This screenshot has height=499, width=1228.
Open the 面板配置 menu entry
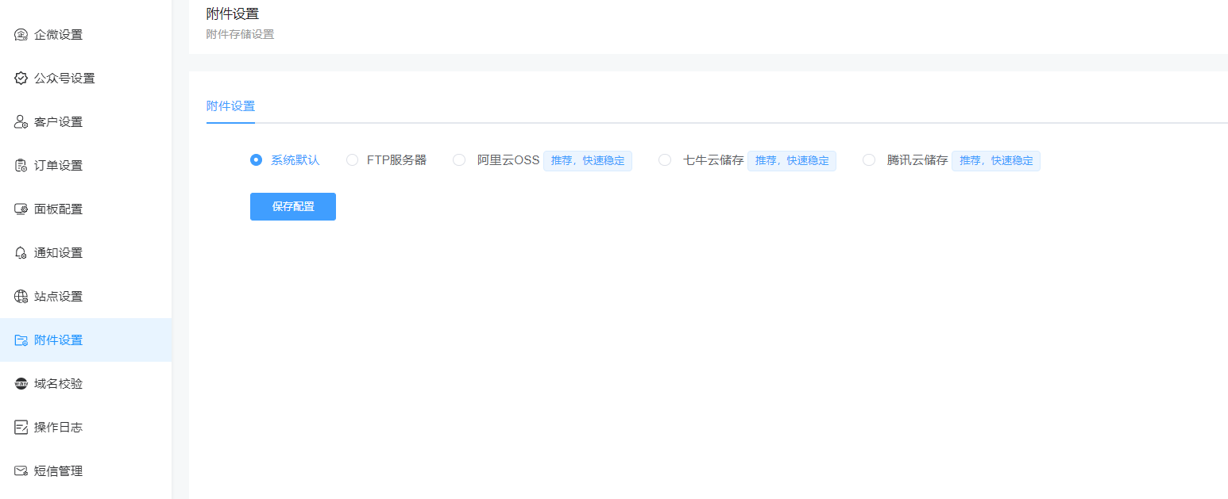pyautogui.click(x=86, y=209)
